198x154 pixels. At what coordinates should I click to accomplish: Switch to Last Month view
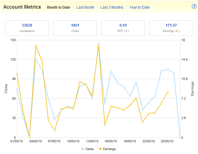[85, 7]
